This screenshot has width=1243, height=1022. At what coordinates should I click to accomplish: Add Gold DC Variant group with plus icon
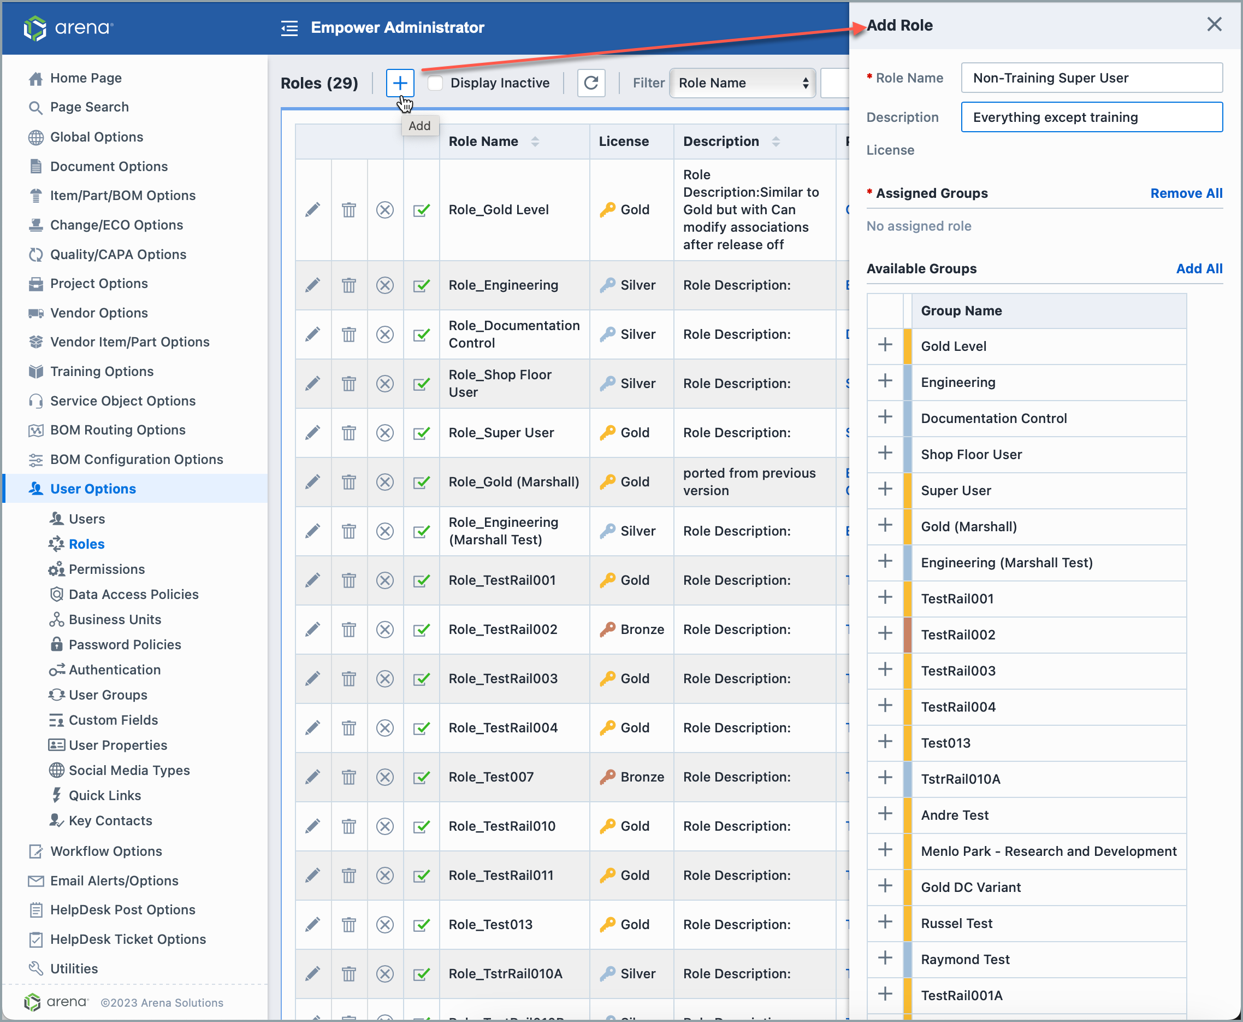pyautogui.click(x=885, y=886)
